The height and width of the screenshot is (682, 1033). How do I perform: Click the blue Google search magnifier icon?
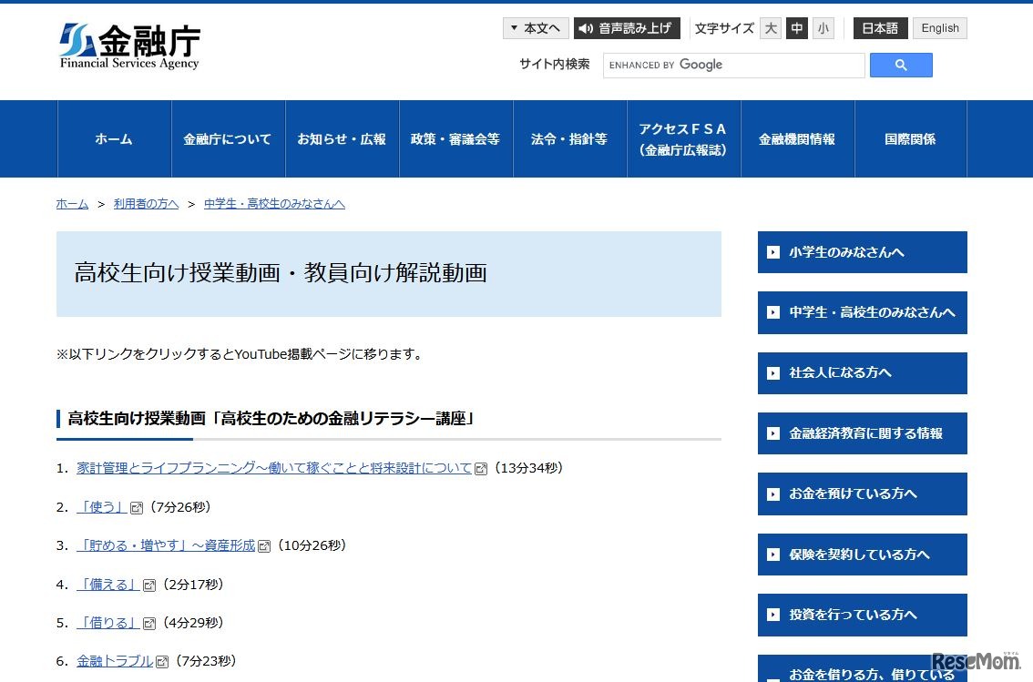tap(900, 65)
